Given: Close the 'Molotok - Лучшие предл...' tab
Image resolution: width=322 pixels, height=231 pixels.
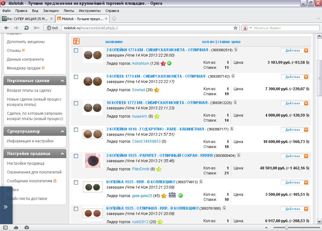Looking at the screenshot, I should point(106,19).
